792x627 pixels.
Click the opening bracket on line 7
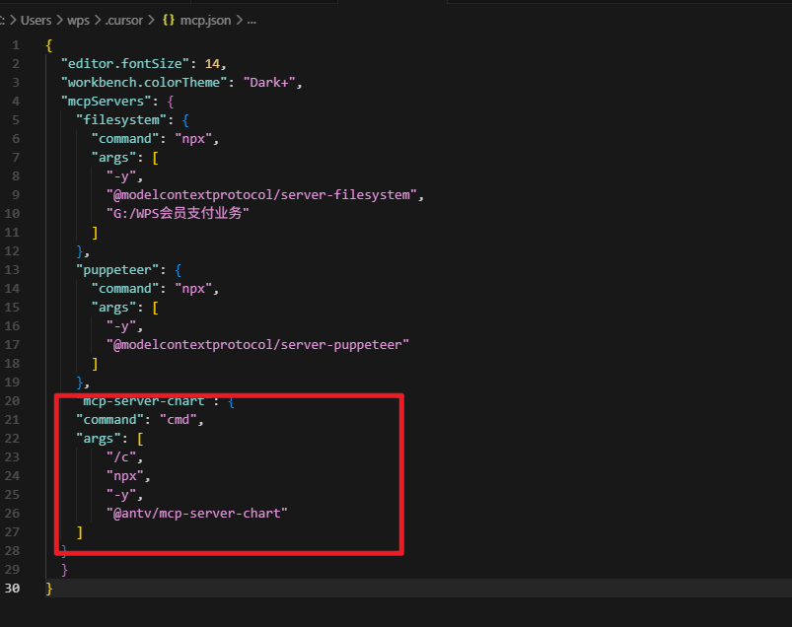click(x=156, y=158)
